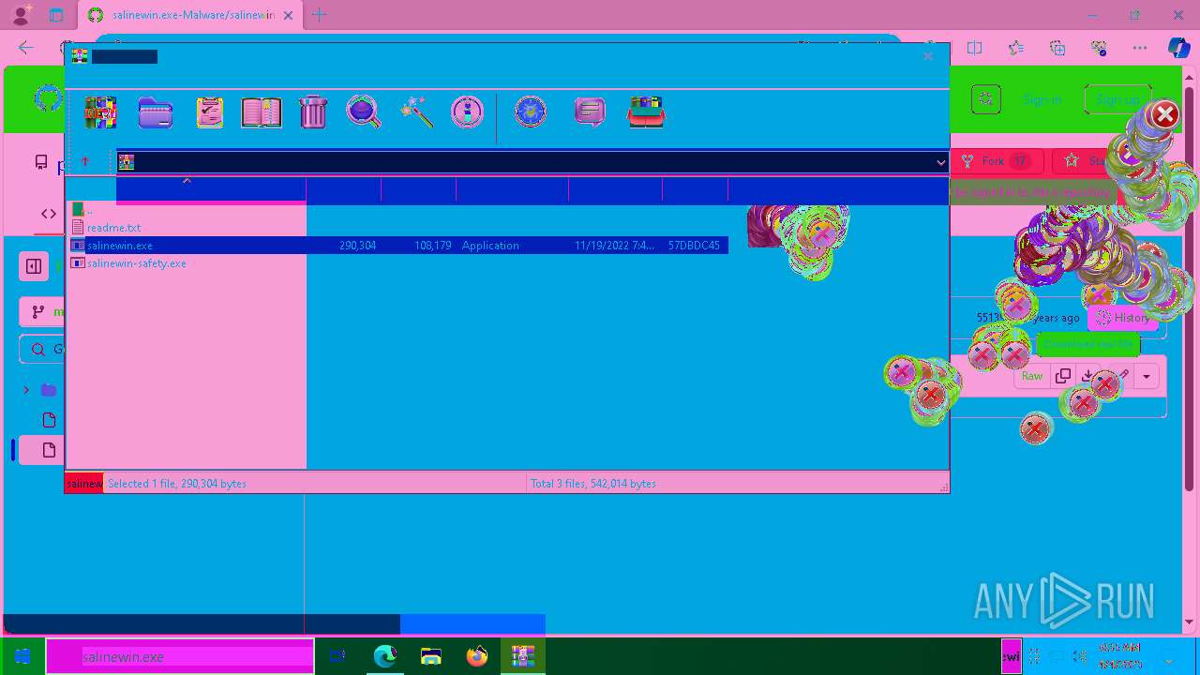Click the red error icon at top right
1200x675 pixels.
1165,114
